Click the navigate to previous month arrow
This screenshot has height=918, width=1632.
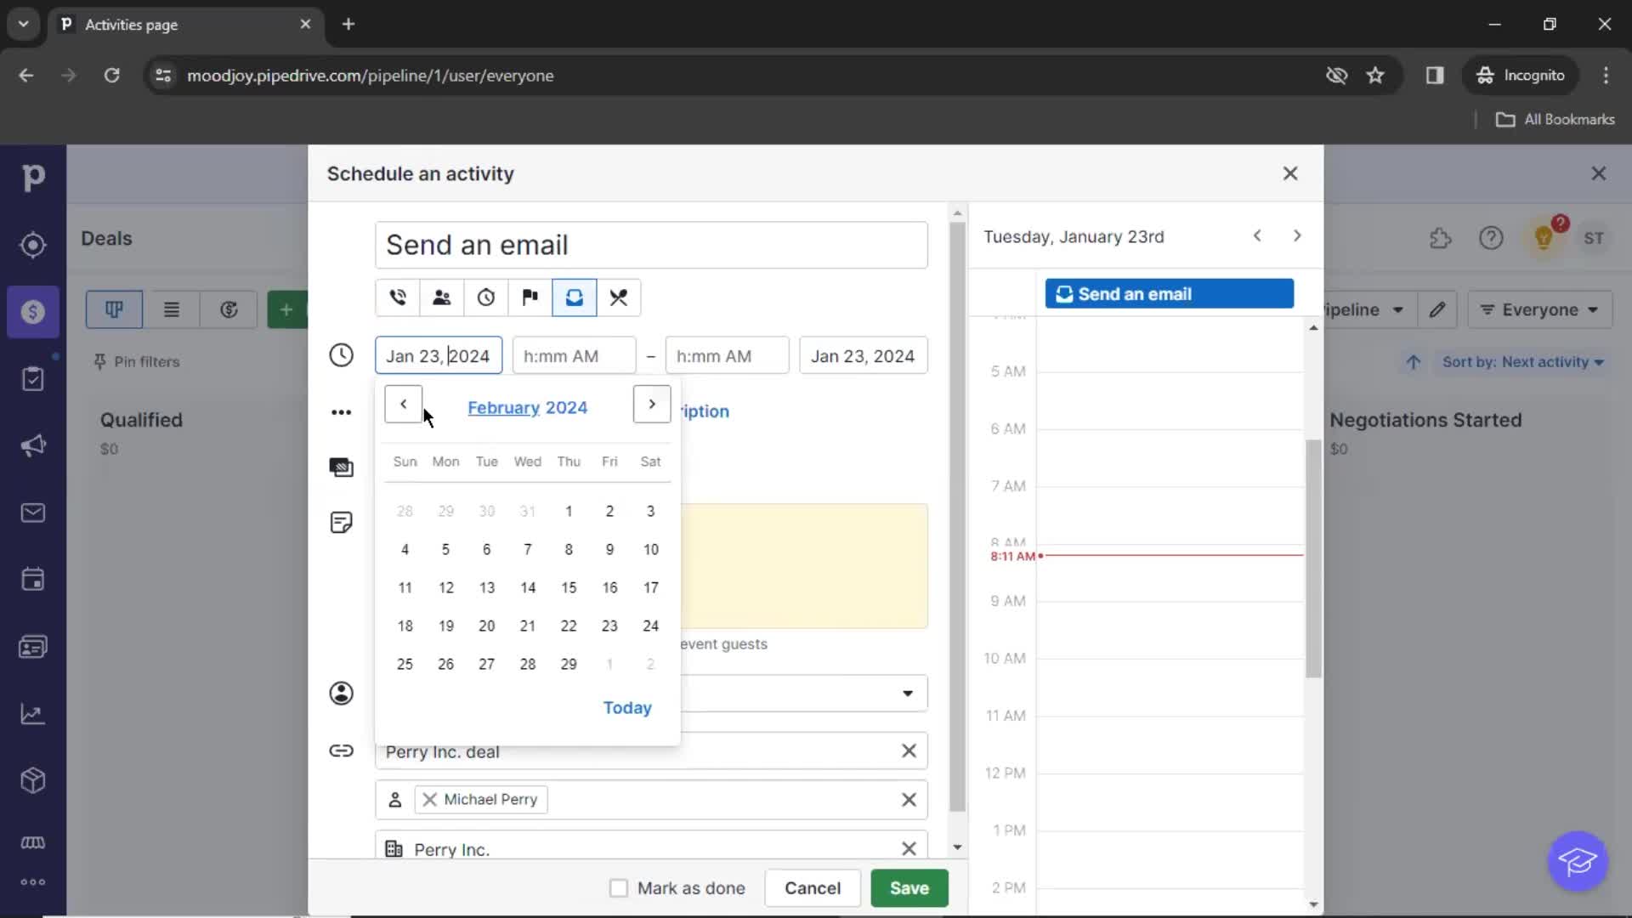[x=404, y=405]
